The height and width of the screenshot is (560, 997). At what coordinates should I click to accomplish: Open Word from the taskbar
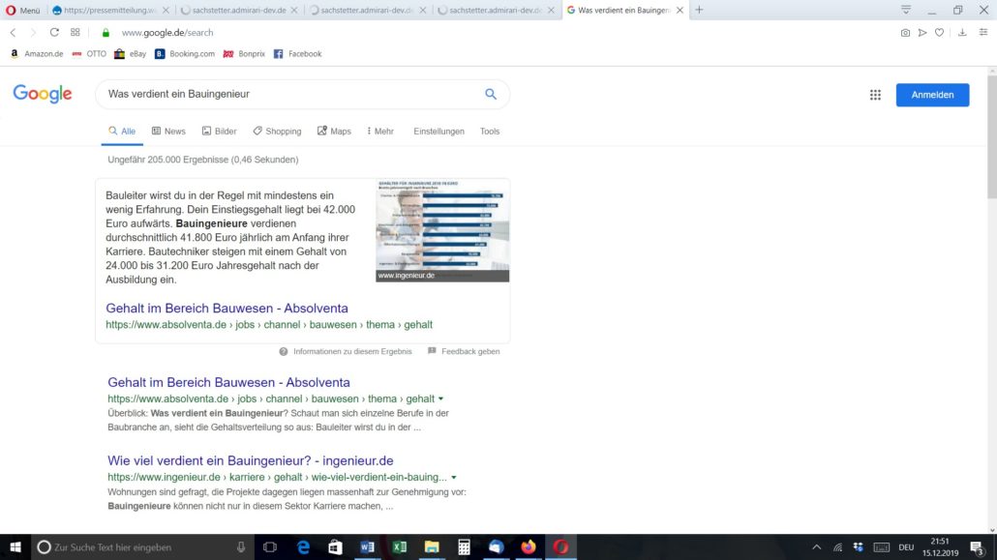368,547
